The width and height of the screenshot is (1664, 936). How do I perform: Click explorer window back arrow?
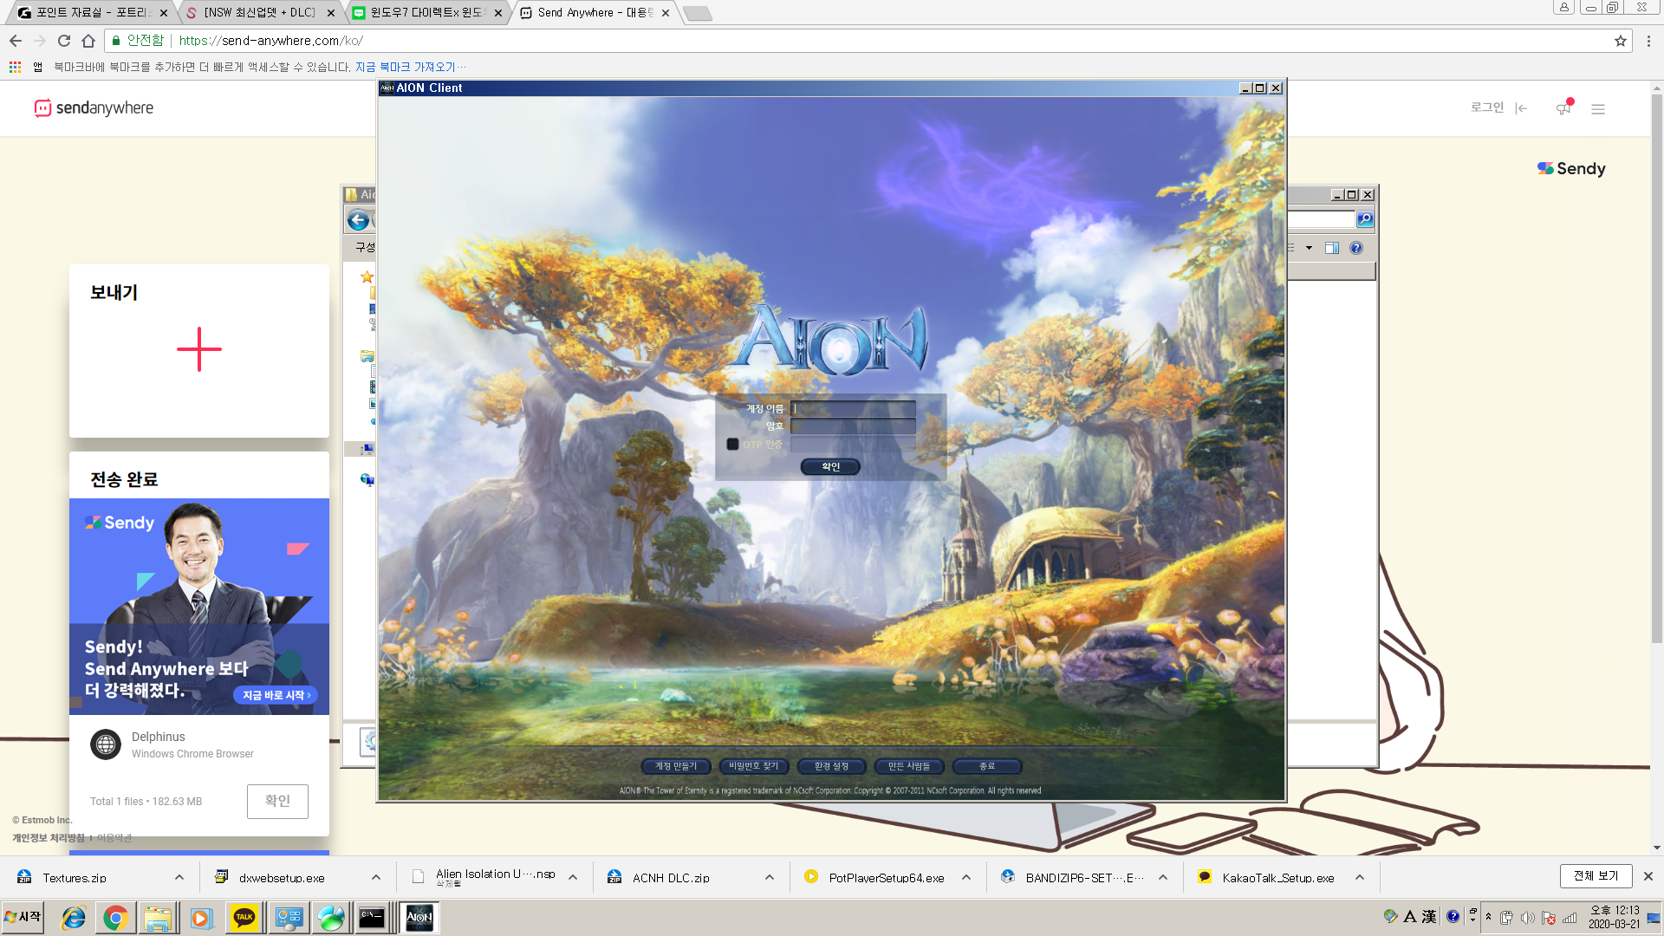[358, 220]
